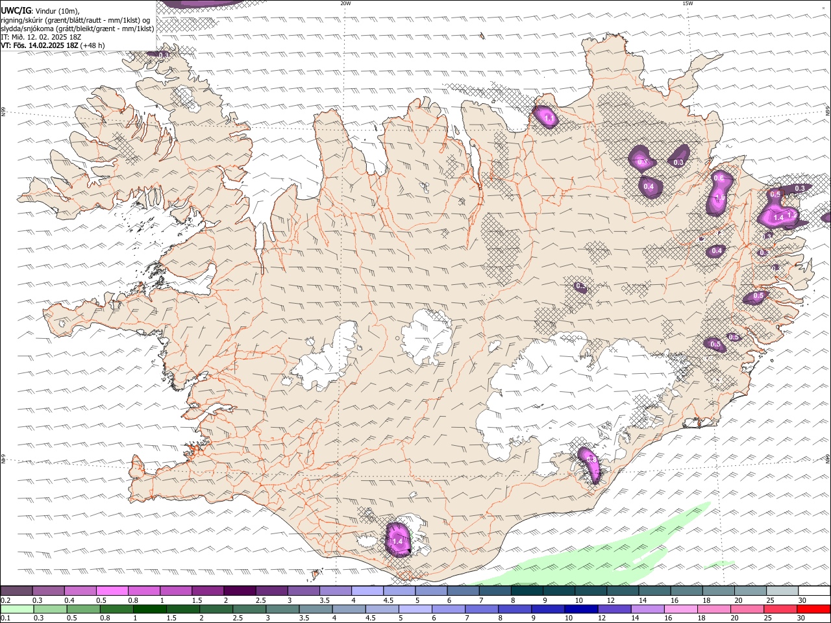
Task: Click the bright red bottom swatch after 30
Action: pyautogui.click(x=814, y=609)
